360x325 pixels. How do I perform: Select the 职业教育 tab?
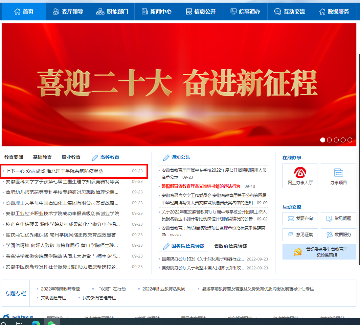point(71,157)
